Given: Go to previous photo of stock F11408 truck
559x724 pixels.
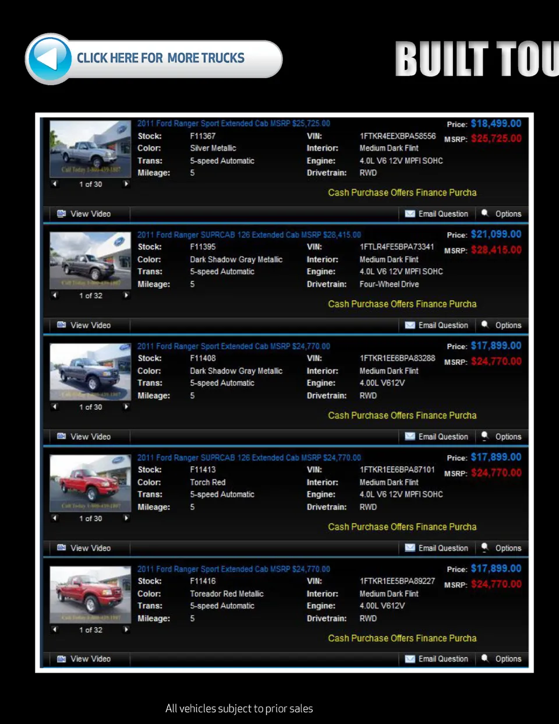Looking at the screenshot, I should (55, 406).
